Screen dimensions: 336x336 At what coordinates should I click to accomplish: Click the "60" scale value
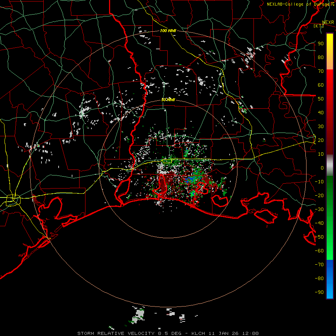click(x=321, y=85)
